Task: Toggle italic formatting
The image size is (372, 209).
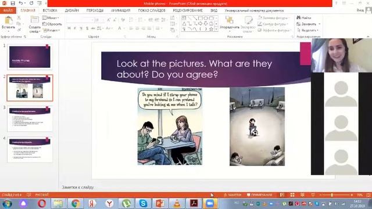Action: (x=75, y=28)
